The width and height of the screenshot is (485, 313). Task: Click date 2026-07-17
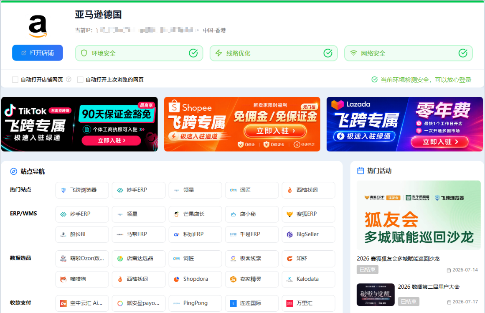(465, 302)
